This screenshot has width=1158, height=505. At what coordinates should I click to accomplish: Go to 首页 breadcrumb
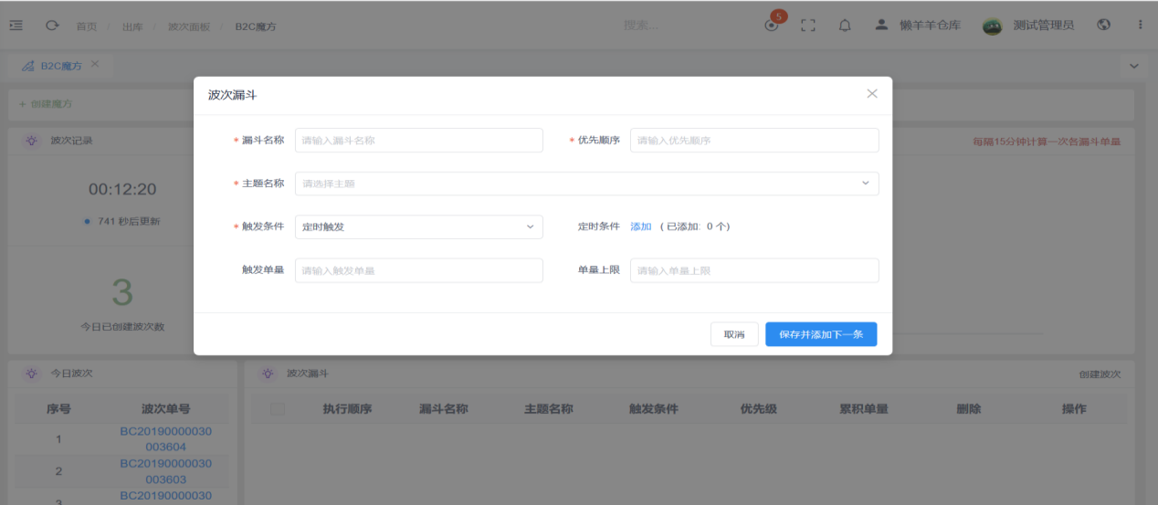(x=86, y=26)
